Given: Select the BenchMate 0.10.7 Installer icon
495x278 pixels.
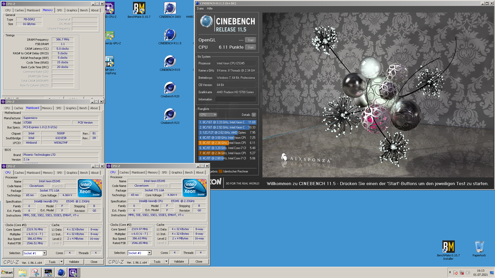Looking at the screenshot, I should (x=448, y=250).
